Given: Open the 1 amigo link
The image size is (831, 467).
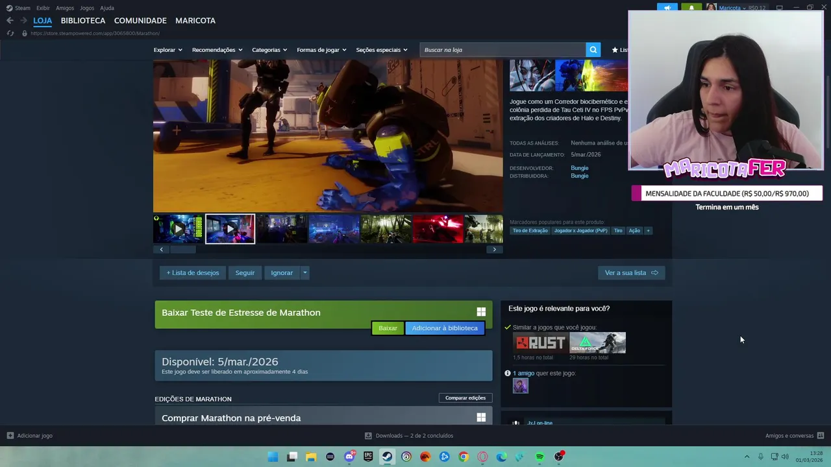Looking at the screenshot, I should point(523,373).
